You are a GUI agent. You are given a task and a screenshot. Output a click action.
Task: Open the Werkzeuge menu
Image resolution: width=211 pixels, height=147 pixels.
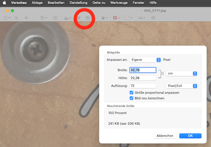119,3
